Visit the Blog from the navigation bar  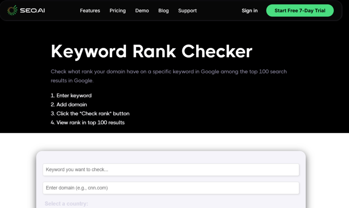163,11
